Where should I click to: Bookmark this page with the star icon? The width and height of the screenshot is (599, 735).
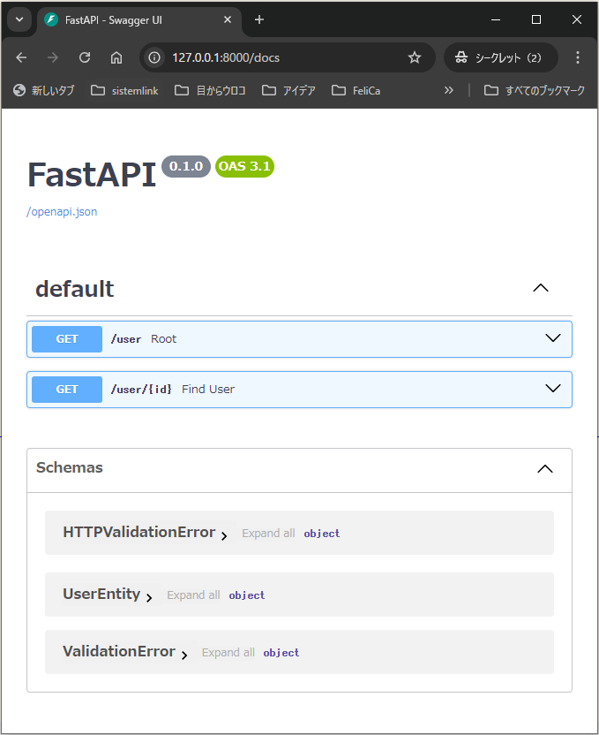tap(415, 57)
